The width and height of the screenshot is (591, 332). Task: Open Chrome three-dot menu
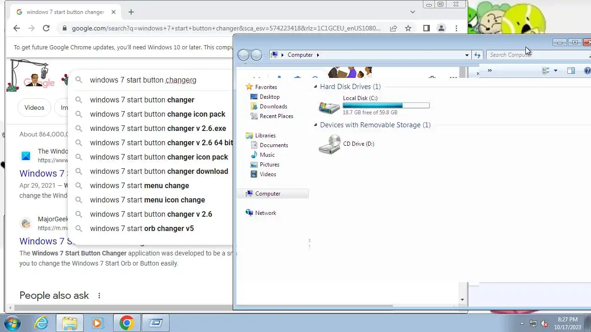coord(456,28)
